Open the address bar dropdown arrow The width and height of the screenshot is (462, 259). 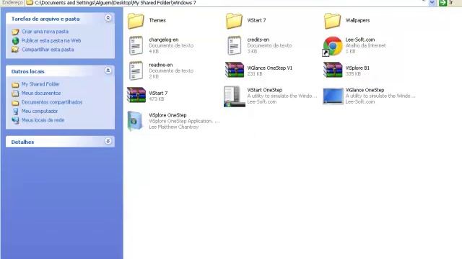click(x=432, y=3)
